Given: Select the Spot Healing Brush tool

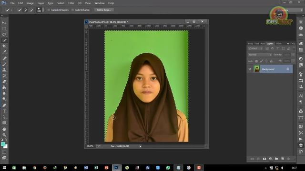Looking at the screenshot, I should pyautogui.click(x=4, y=58).
